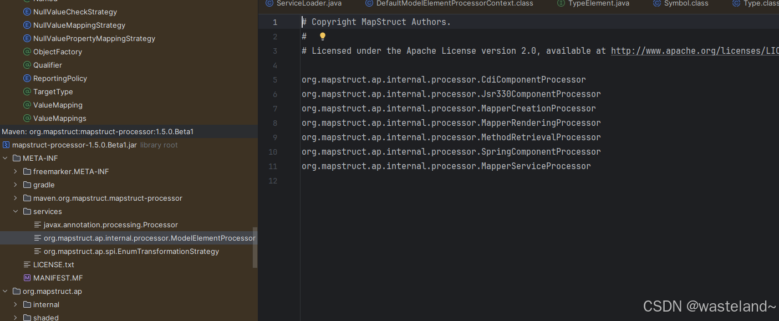The image size is (779, 321).
Task: Click the internal folder icon
Action: [x=27, y=304]
